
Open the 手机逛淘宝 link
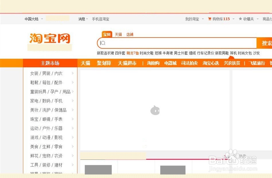coord(100,19)
